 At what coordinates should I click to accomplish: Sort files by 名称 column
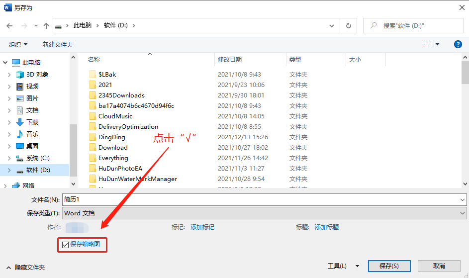coord(94,60)
